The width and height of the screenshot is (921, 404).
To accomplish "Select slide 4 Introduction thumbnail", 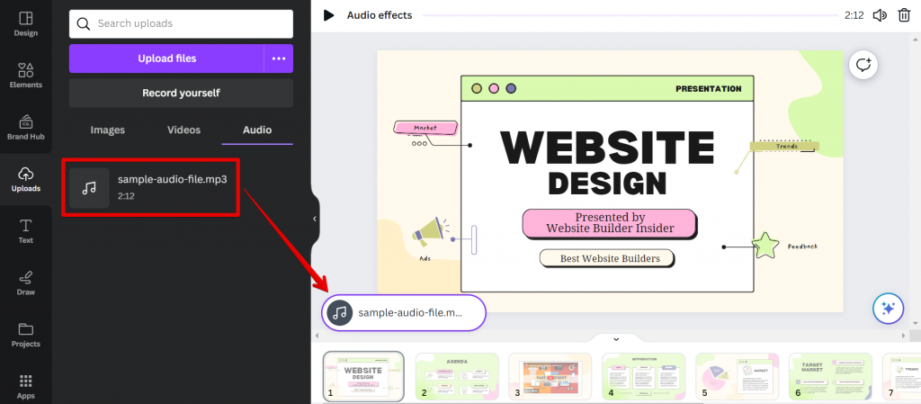I will (644, 376).
